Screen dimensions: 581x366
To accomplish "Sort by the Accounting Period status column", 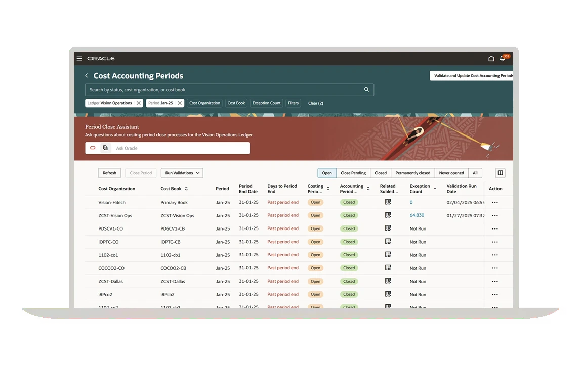I will click(368, 189).
